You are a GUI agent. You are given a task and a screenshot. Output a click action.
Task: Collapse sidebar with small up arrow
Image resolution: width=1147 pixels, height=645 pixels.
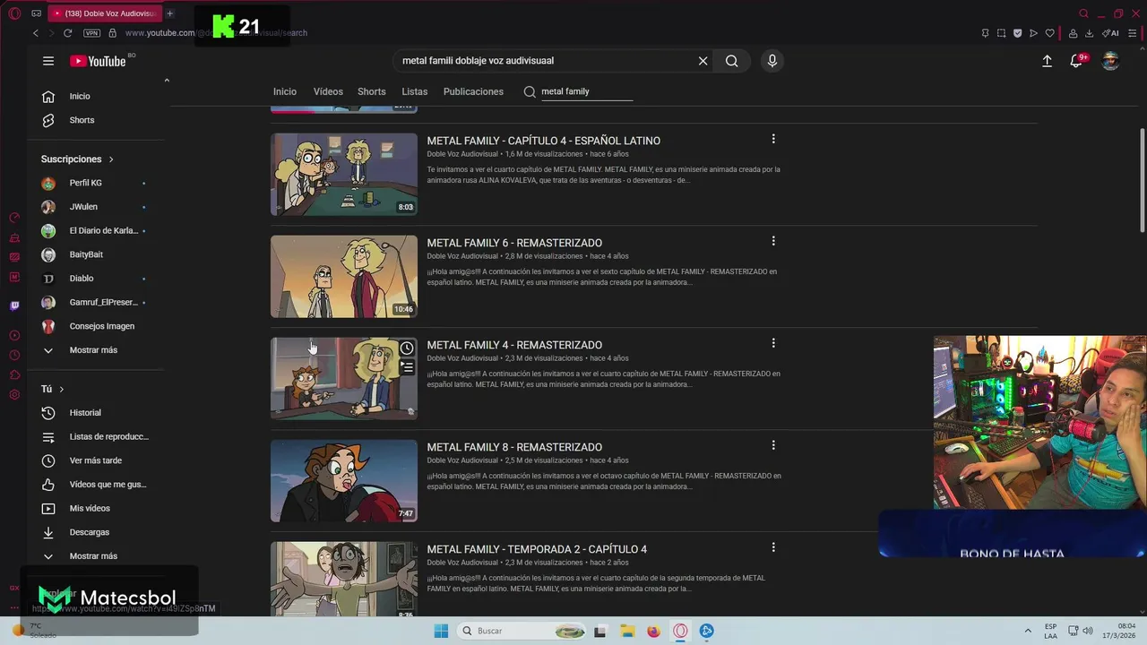click(x=166, y=81)
